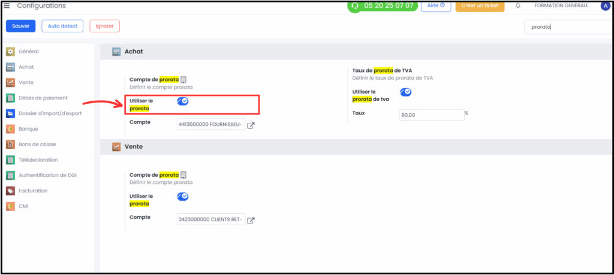Screen dimensions: 614x275
Task: Click Définir le taux de prorata de TVA text
Action: click(x=393, y=78)
